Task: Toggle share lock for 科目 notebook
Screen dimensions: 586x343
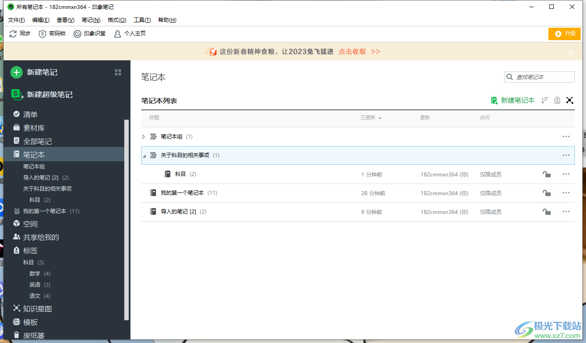Action: [x=546, y=174]
